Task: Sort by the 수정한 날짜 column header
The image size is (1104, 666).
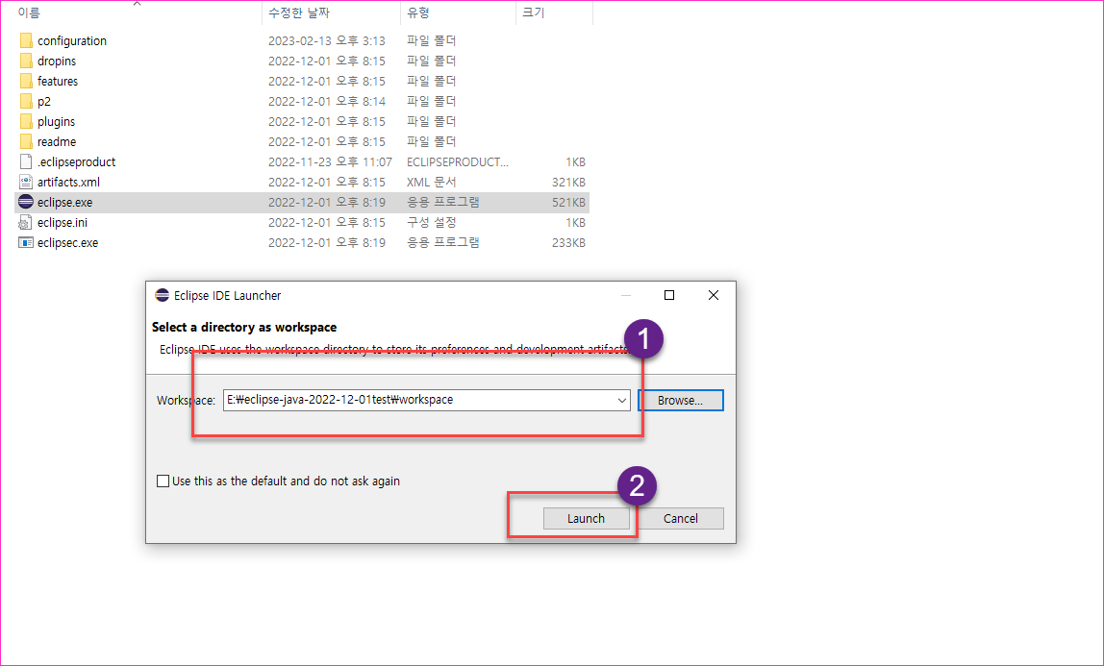Action: click(x=299, y=12)
